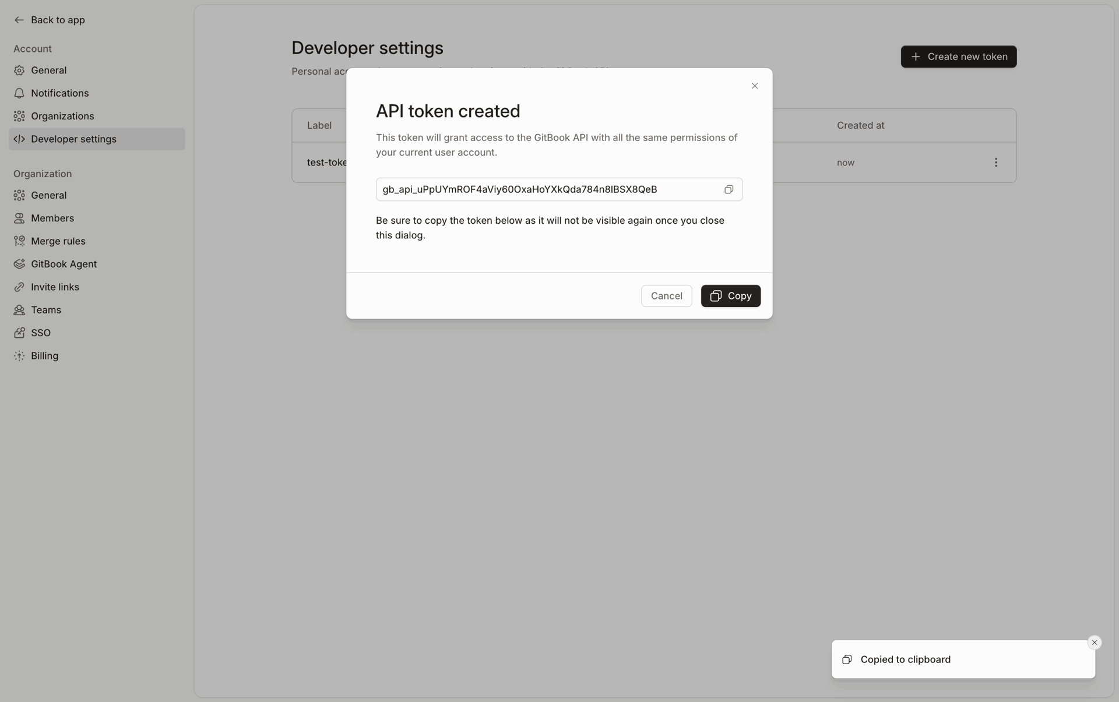Go to the Billing page
This screenshot has height=702, width=1119.
pos(97,356)
